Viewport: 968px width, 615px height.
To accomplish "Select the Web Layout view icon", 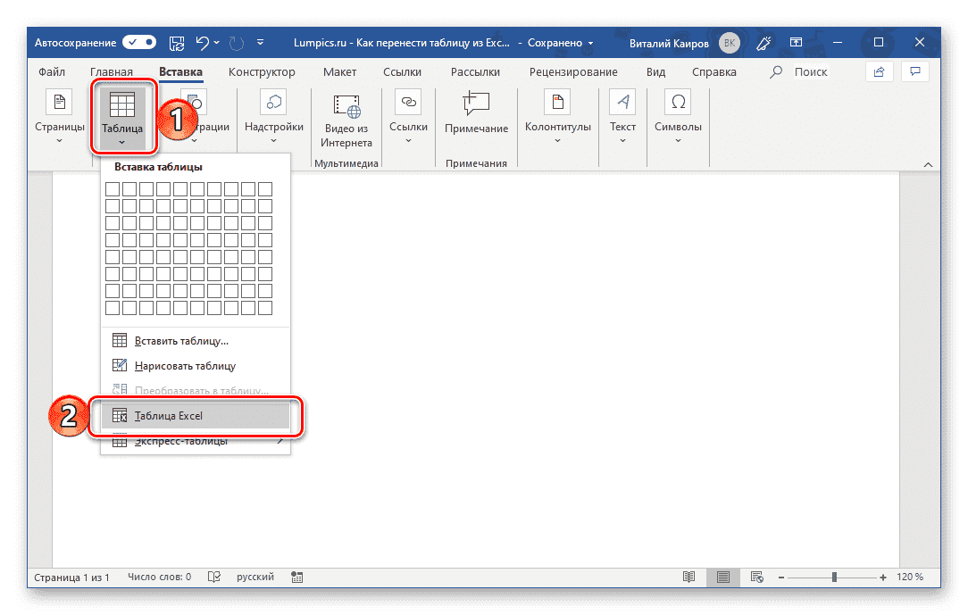I will pos(756,577).
